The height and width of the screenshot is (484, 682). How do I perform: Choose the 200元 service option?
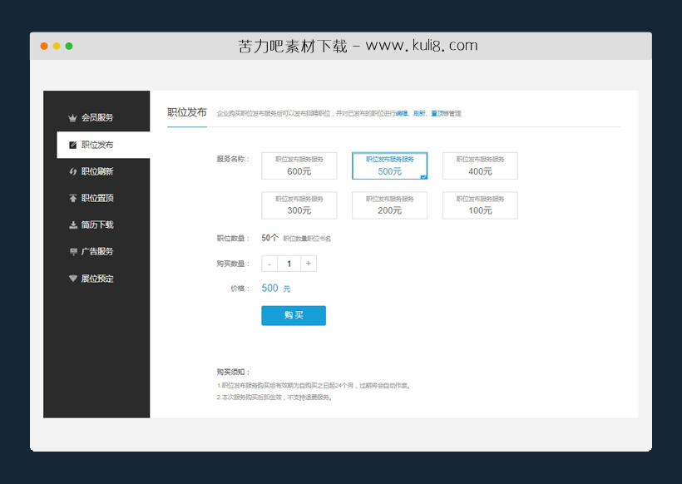389,205
